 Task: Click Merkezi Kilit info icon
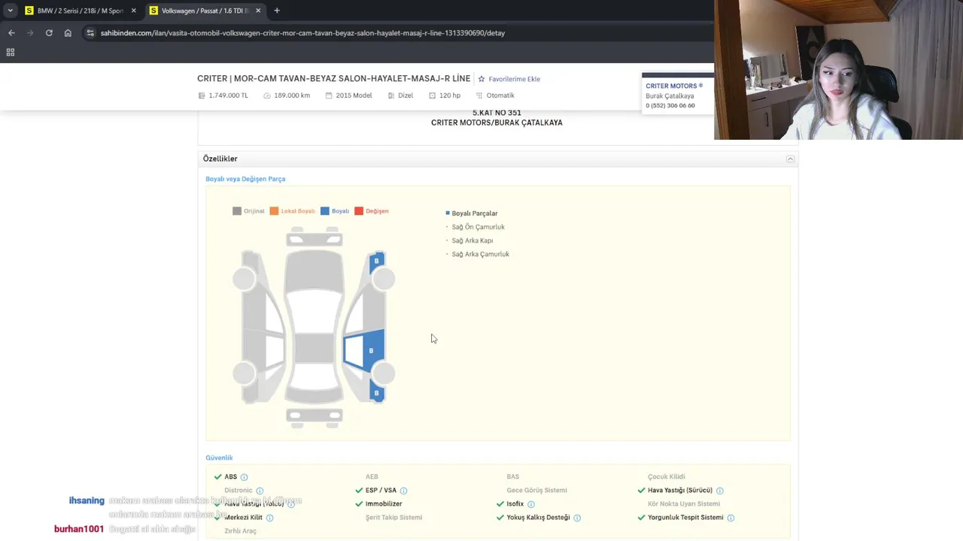269,518
